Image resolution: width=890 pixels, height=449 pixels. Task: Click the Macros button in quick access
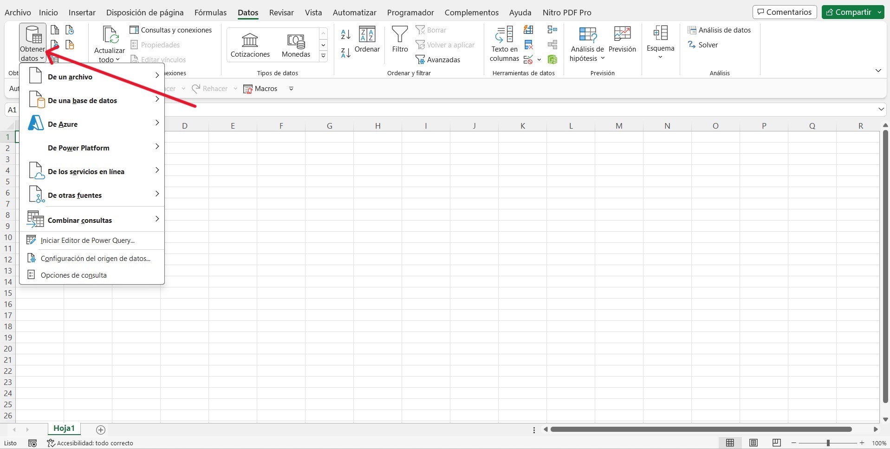point(260,89)
